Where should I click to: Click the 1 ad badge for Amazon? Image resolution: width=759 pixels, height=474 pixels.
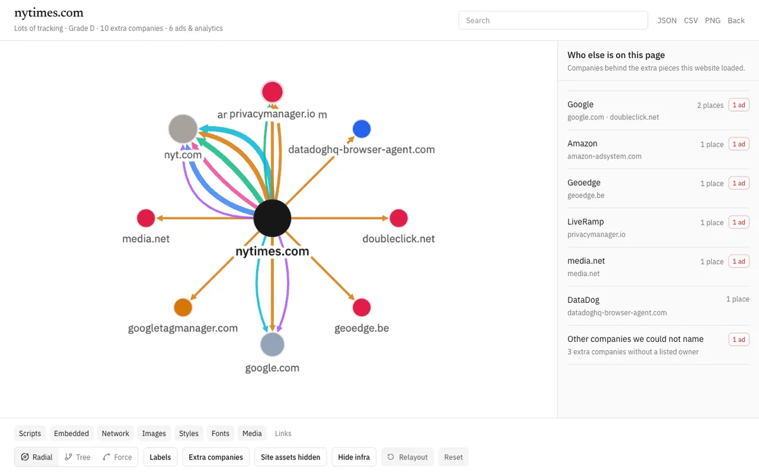[739, 144]
